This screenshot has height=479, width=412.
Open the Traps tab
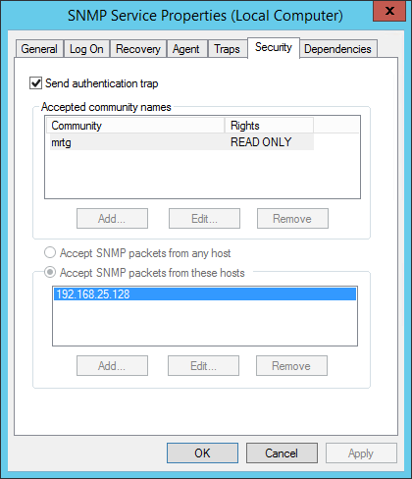pyautogui.click(x=227, y=49)
